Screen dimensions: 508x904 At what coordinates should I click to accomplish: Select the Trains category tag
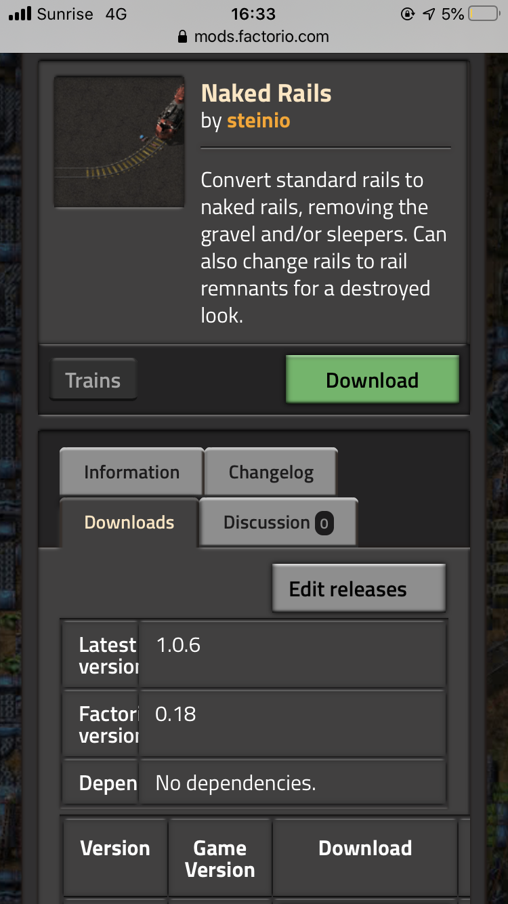(x=93, y=380)
